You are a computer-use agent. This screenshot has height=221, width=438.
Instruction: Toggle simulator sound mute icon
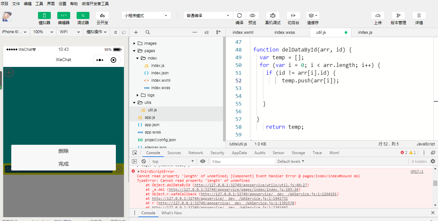116,32
